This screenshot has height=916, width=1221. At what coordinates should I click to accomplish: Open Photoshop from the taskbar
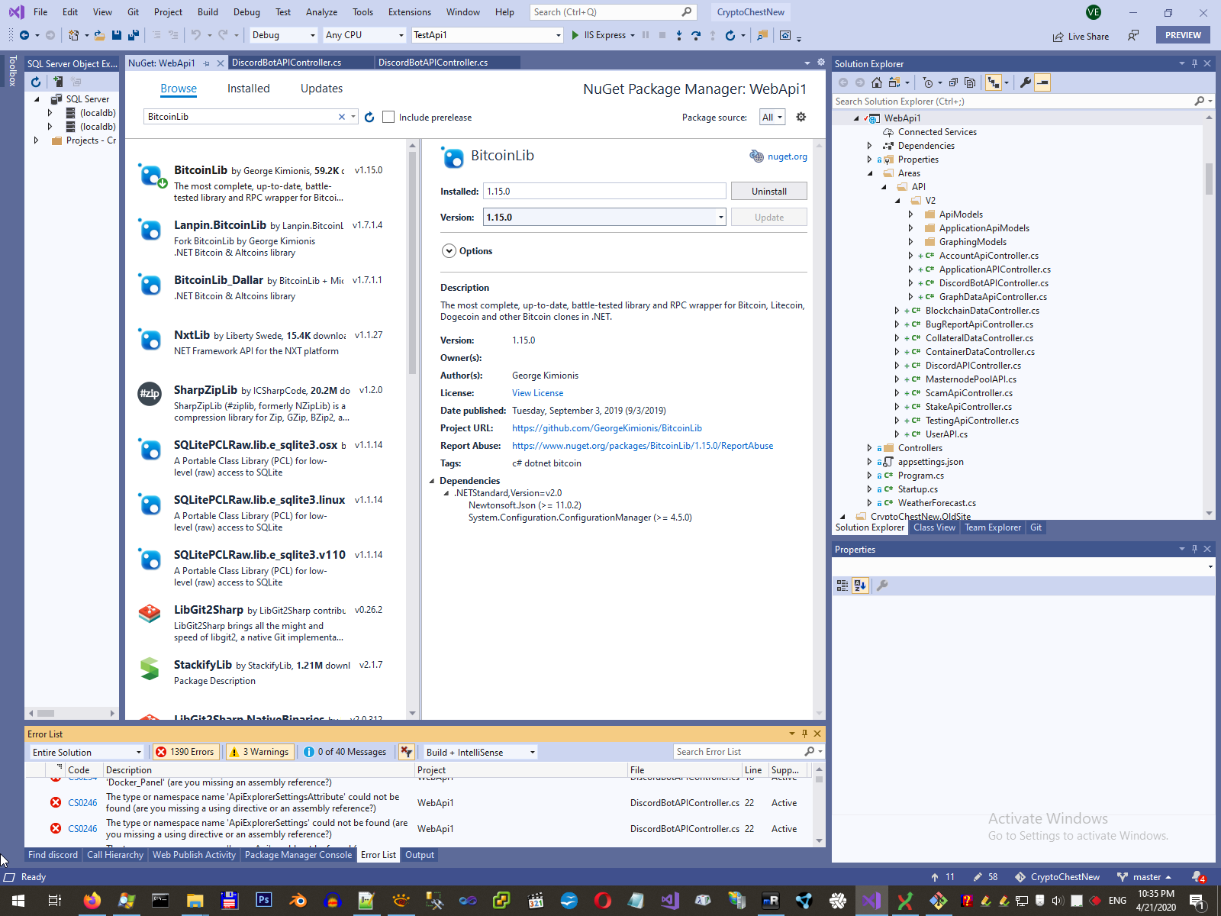[x=264, y=901]
